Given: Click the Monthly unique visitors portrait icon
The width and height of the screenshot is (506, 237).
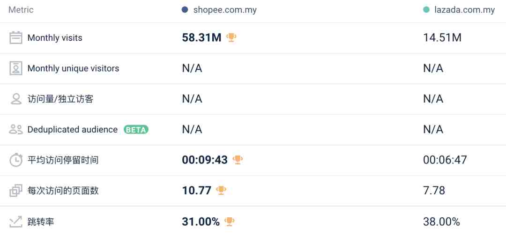Looking at the screenshot, I should pos(16,68).
